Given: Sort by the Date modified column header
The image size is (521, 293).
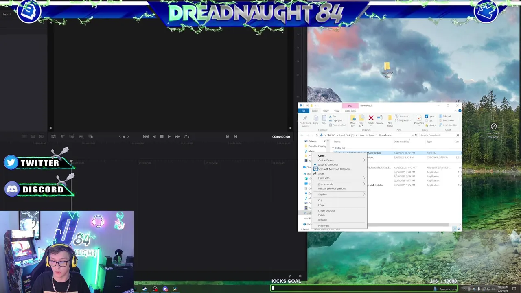Looking at the screenshot, I should 401,142.
